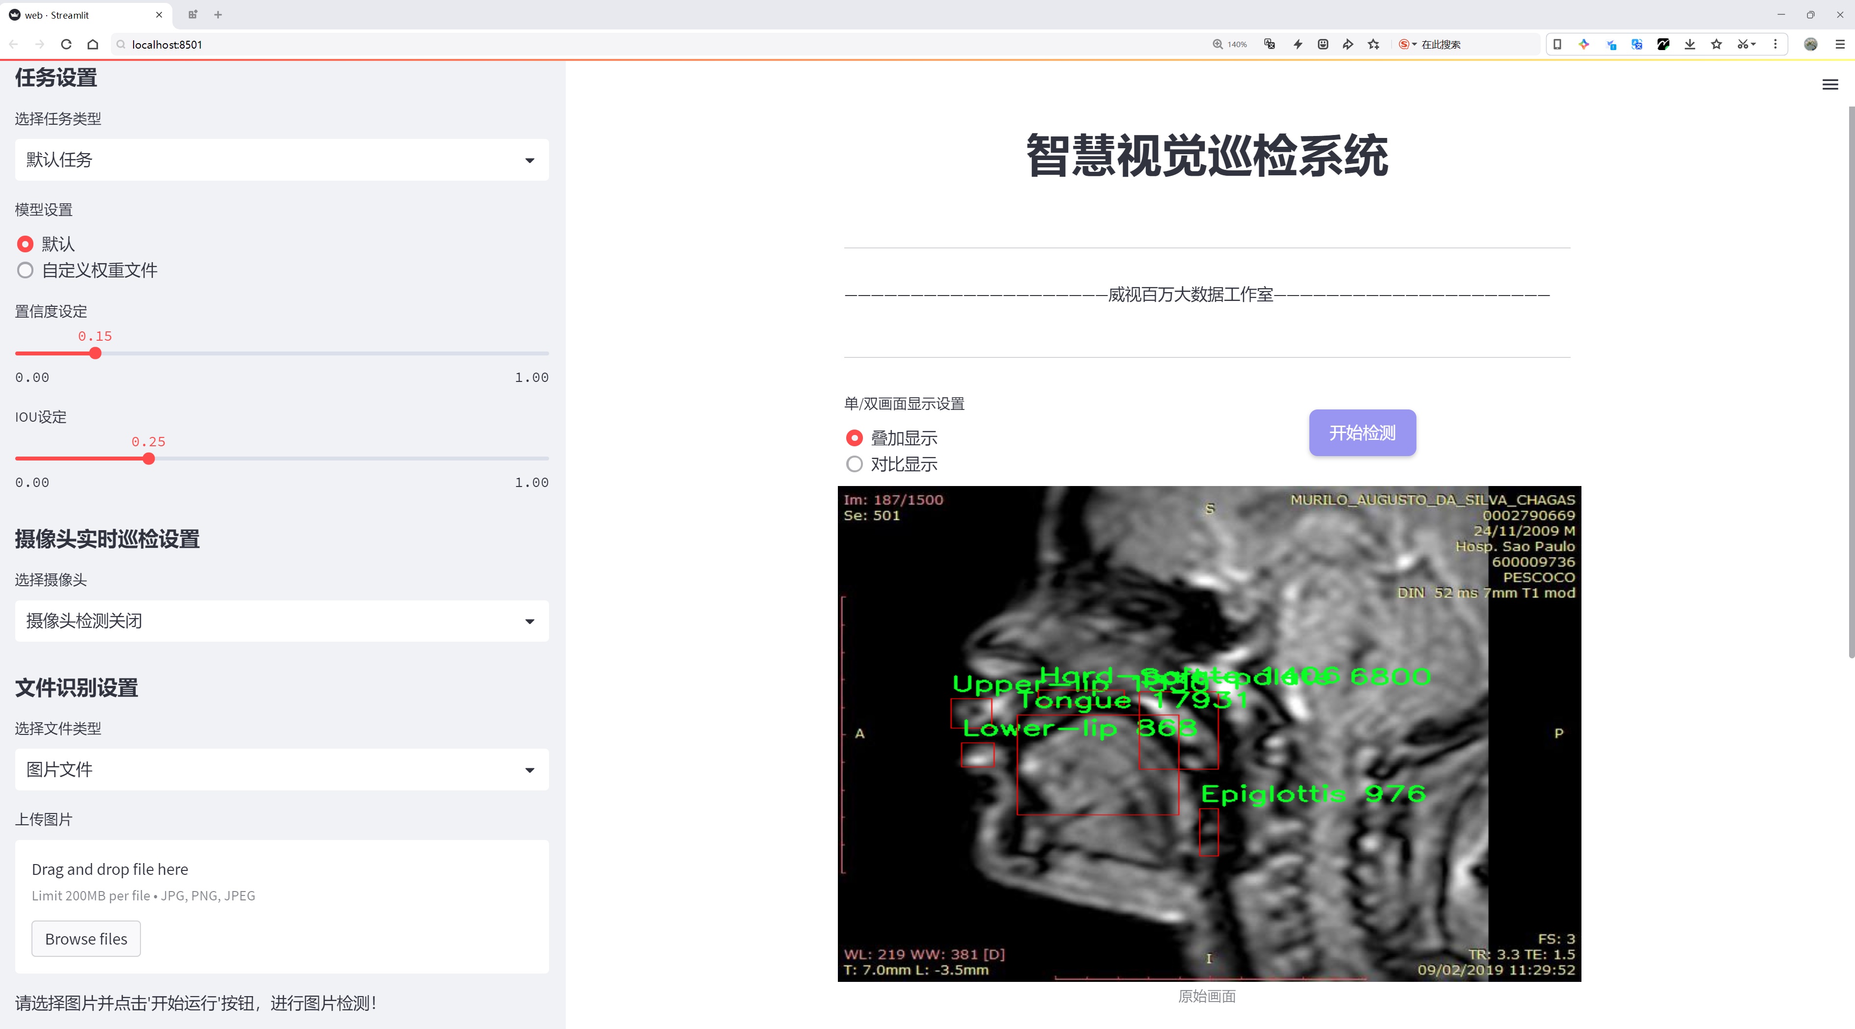1855x1029 pixels.
Task: Click the Browse files button
Action: click(x=85, y=939)
